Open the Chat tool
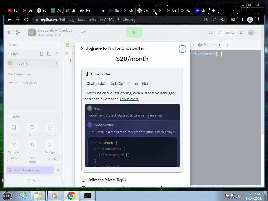268x201 pixels. 32,130
